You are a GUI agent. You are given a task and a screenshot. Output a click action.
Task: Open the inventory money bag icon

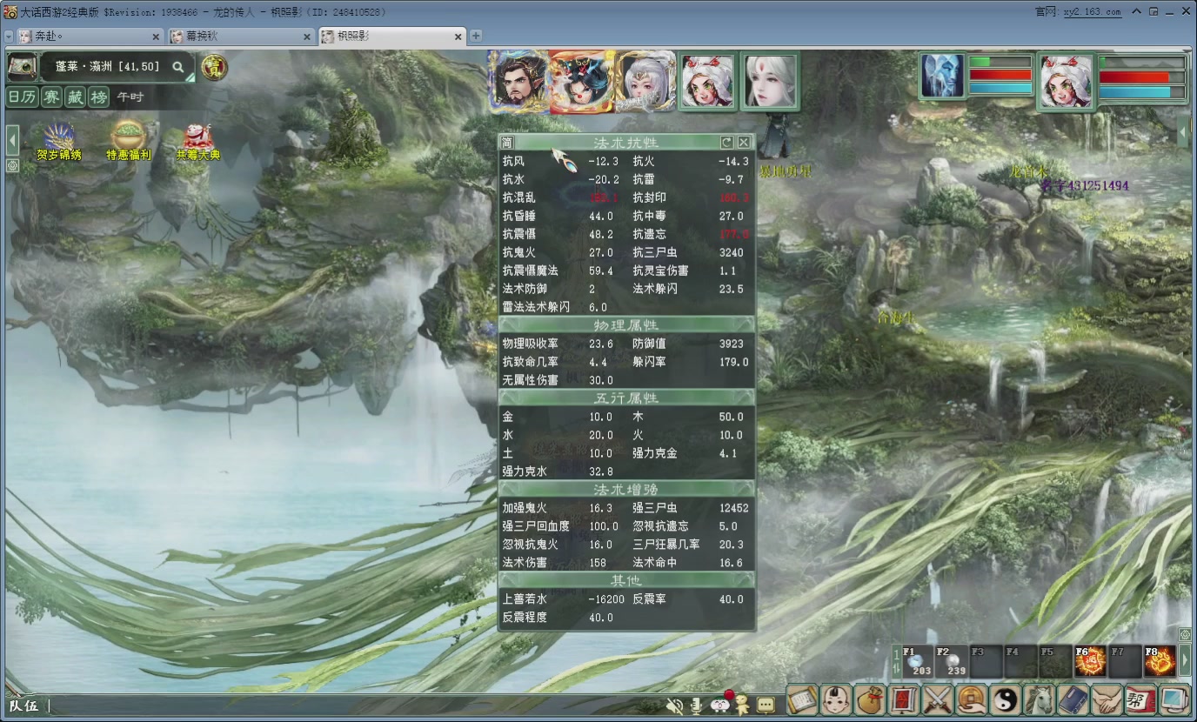(x=870, y=699)
